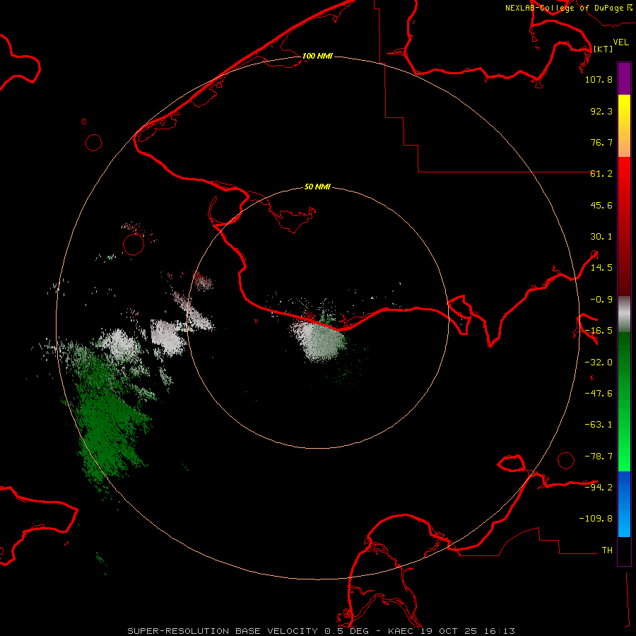Click the 100 NMI range ring label
Viewport: 636px width, 636px height.
coord(317,56)
